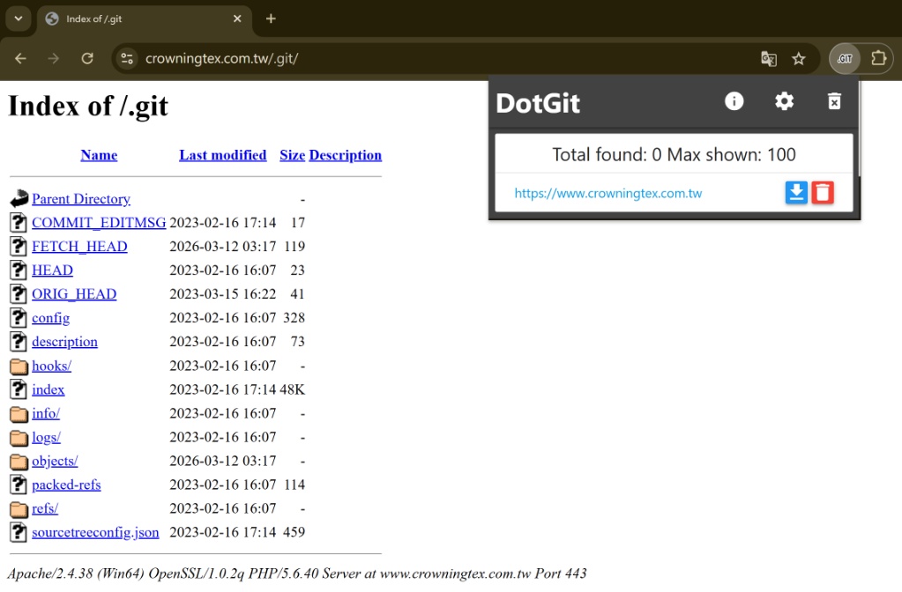Open the index file link
The width and height of the screenshot is (902, 592).
coord(48,389)
